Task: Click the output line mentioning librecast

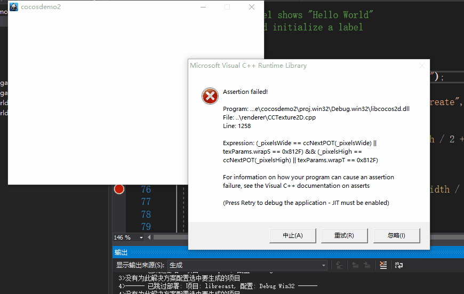Action: pos(218,287)
